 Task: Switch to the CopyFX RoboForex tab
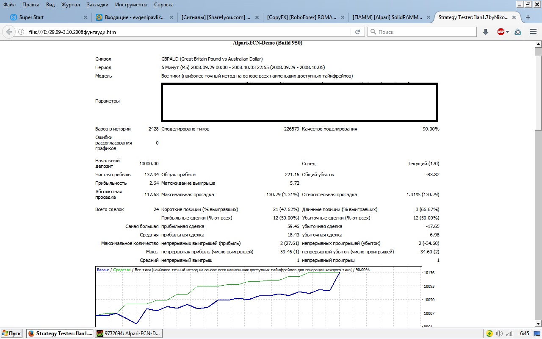point(306,17)
